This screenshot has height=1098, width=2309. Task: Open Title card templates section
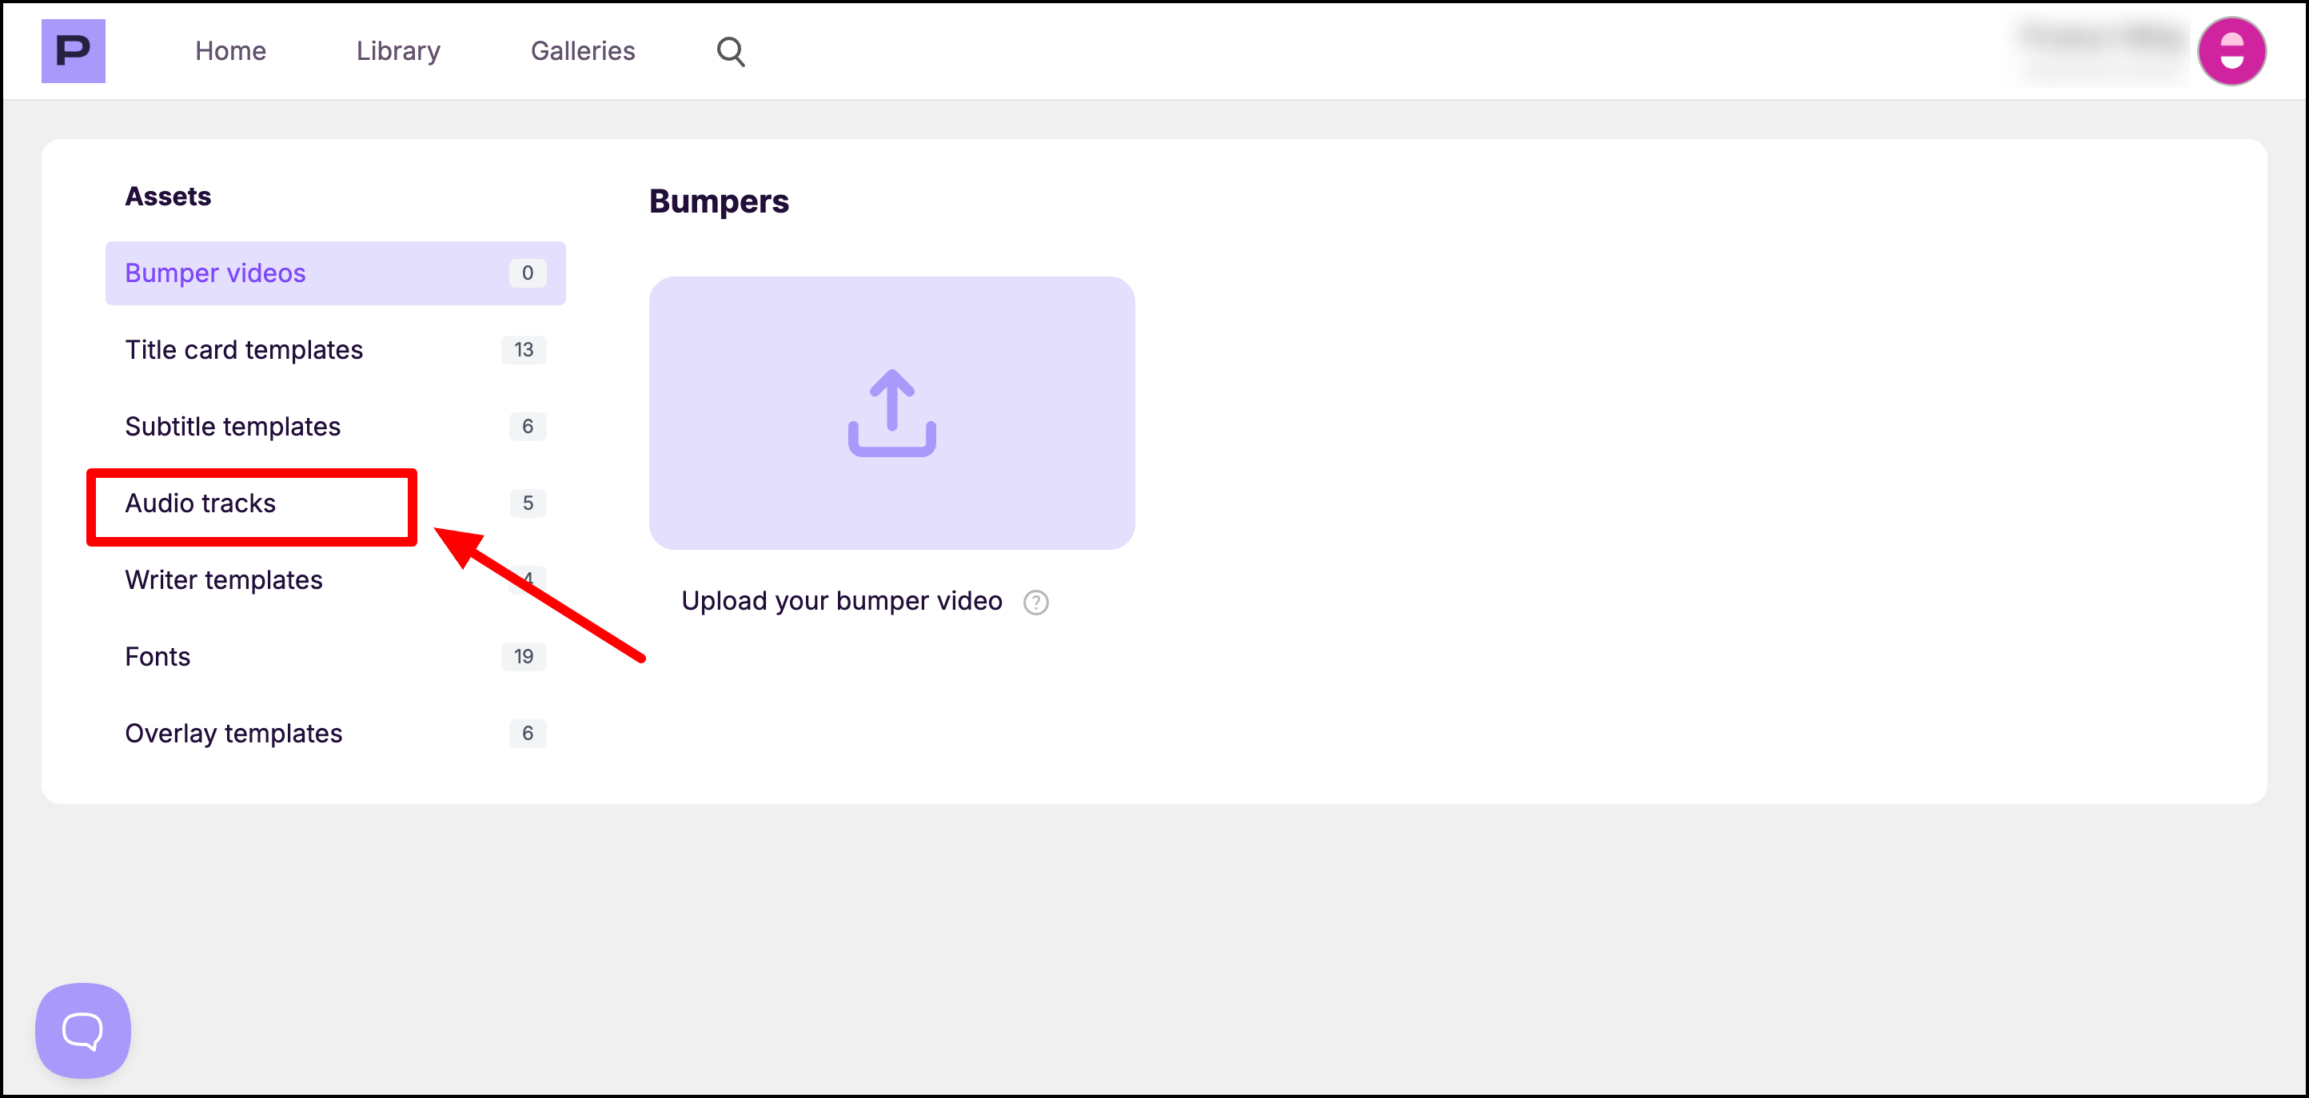244,350
